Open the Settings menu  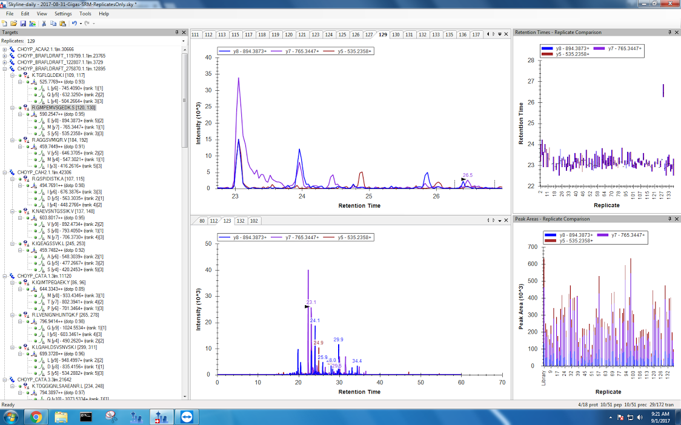[x=62, y=13]
